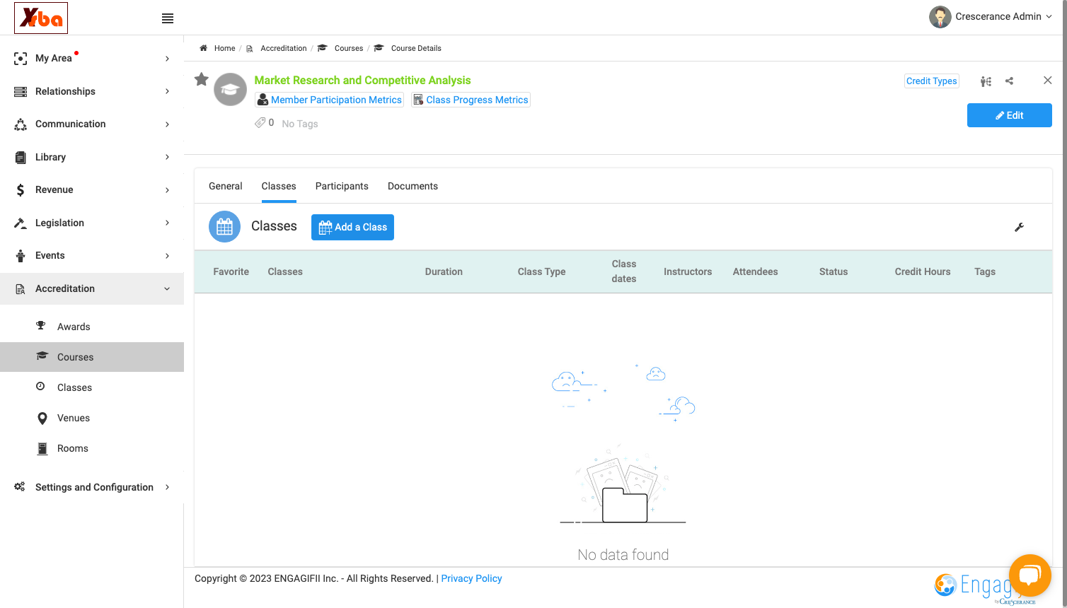Expand the Relationships menu

tap(92, 91)
